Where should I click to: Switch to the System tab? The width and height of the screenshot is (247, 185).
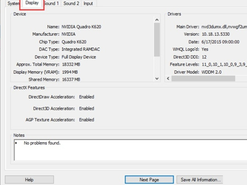13,3
